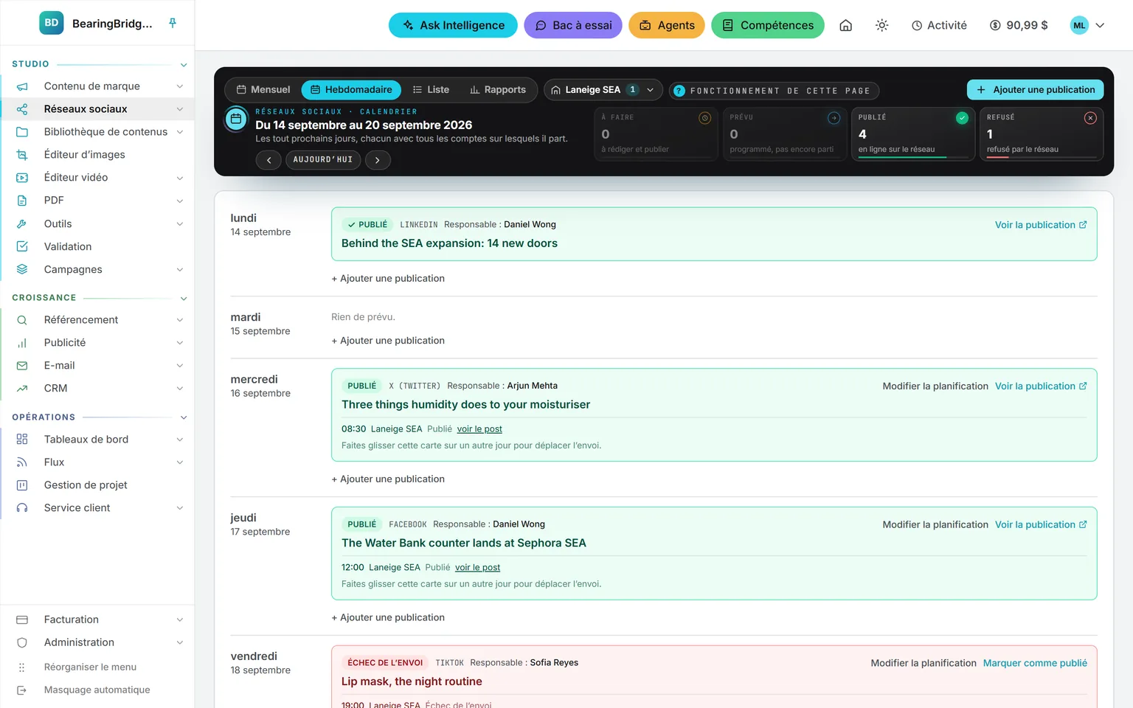Click the Flux feed icon
Screen dimensions: 1133x708
click(22, 462)
